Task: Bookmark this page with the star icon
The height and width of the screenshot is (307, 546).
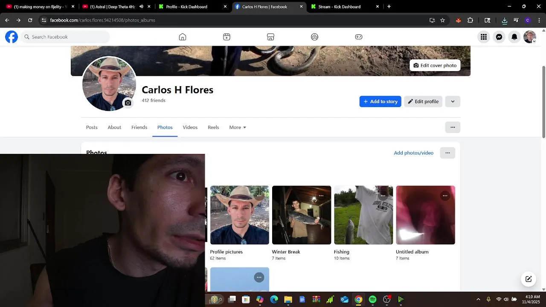Action: 442,20
